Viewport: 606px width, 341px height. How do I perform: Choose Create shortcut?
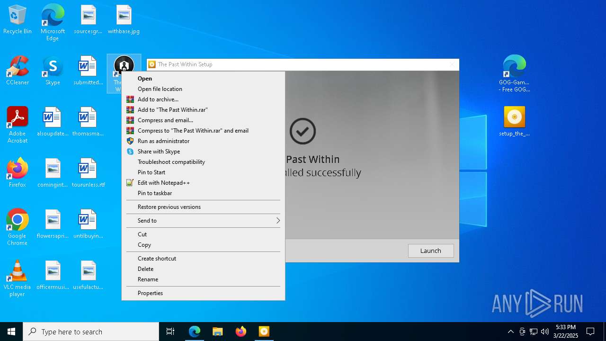point(203,259)
